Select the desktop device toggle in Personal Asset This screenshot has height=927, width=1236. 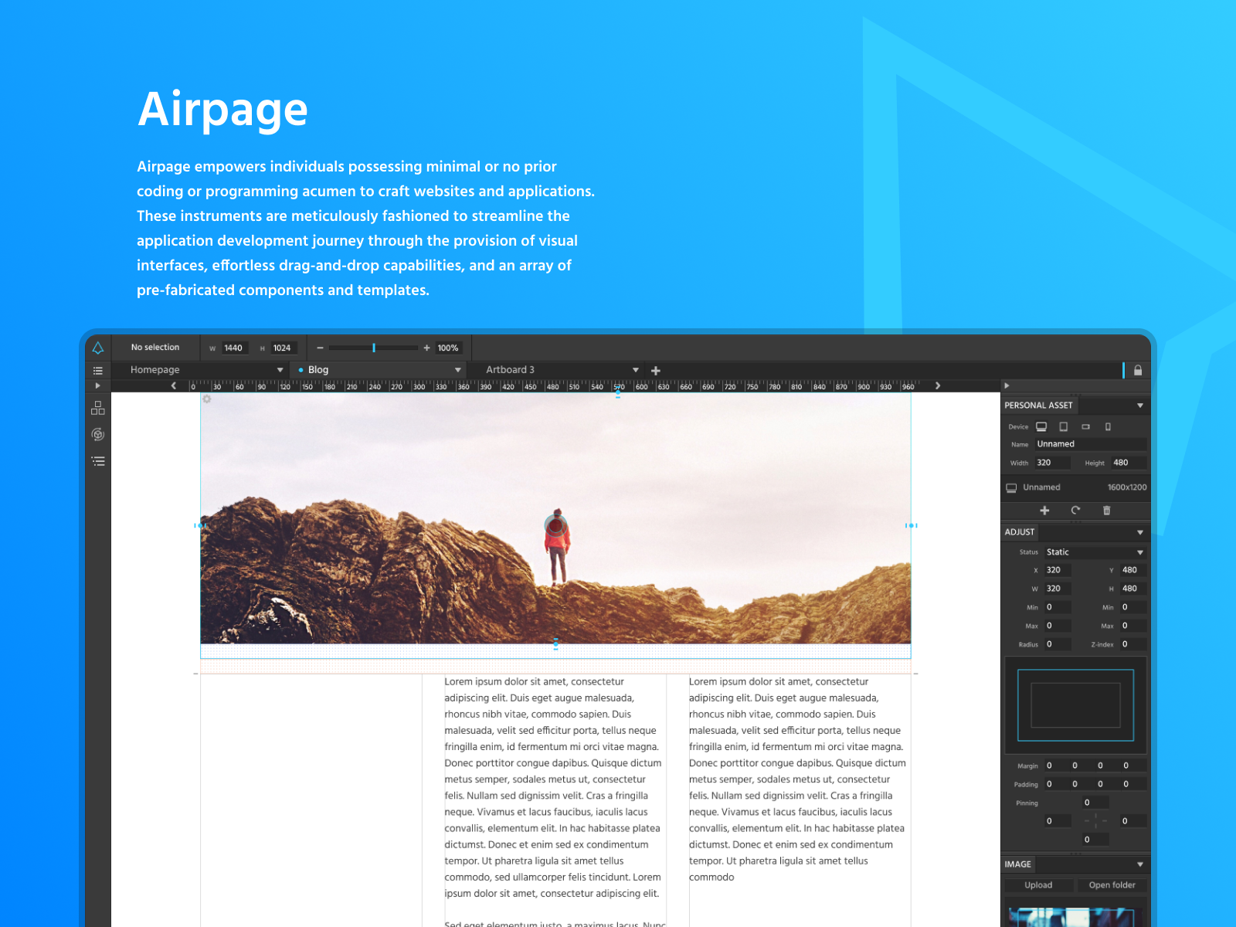[1041, 426]
